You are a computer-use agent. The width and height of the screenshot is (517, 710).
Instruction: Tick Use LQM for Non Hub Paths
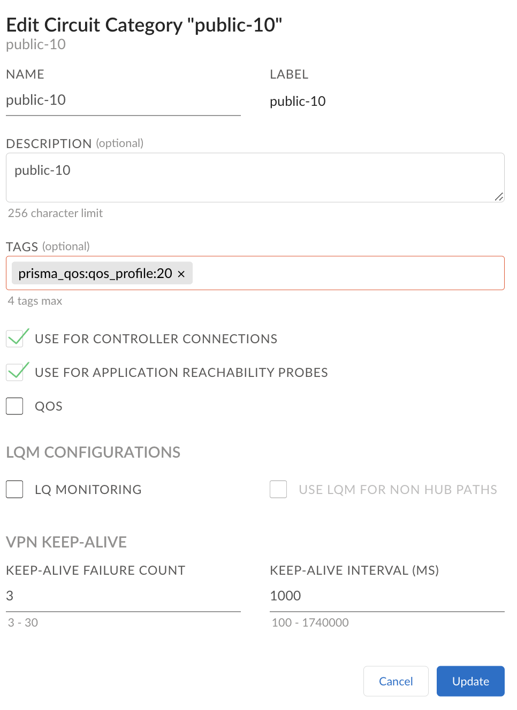[278, 489]
